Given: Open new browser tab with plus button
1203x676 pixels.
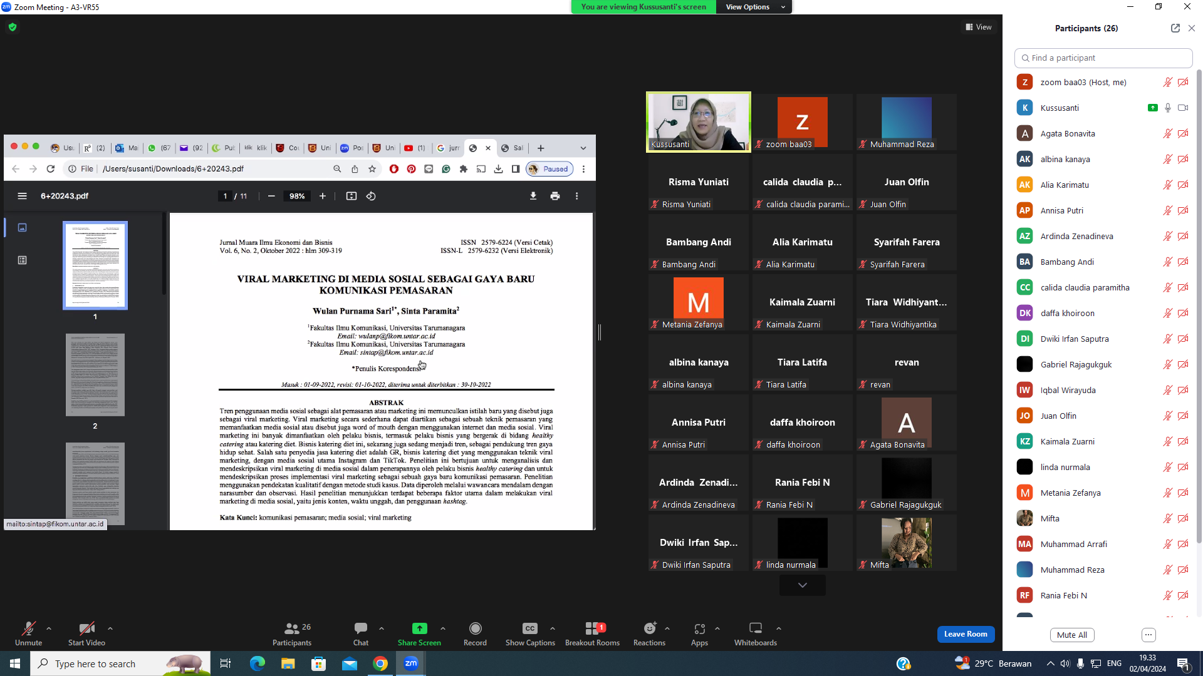Looking at the screenshot, I should point(541,148).
